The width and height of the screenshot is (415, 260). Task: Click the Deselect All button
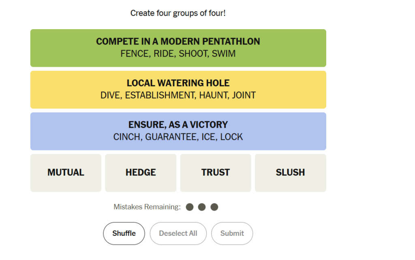point(178,233)
